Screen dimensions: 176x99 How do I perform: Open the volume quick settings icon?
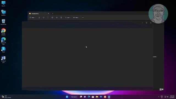pyautogui.click(x=167, y=97)
